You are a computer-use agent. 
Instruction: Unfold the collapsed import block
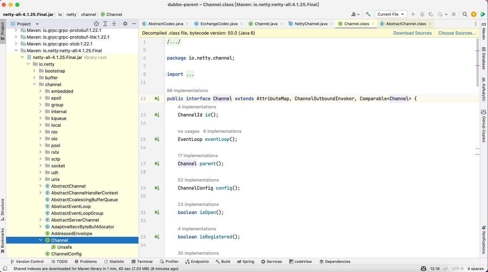165,74
